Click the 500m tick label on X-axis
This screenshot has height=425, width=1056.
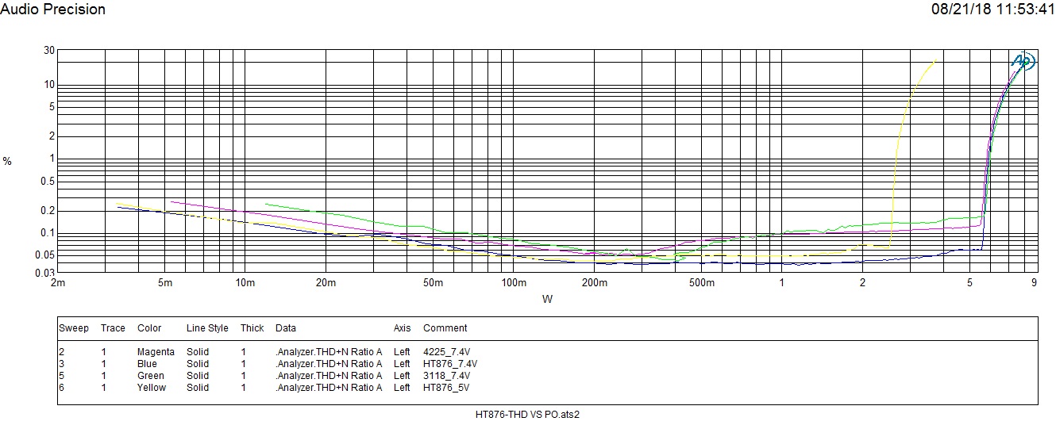click(x=701, y=283)
